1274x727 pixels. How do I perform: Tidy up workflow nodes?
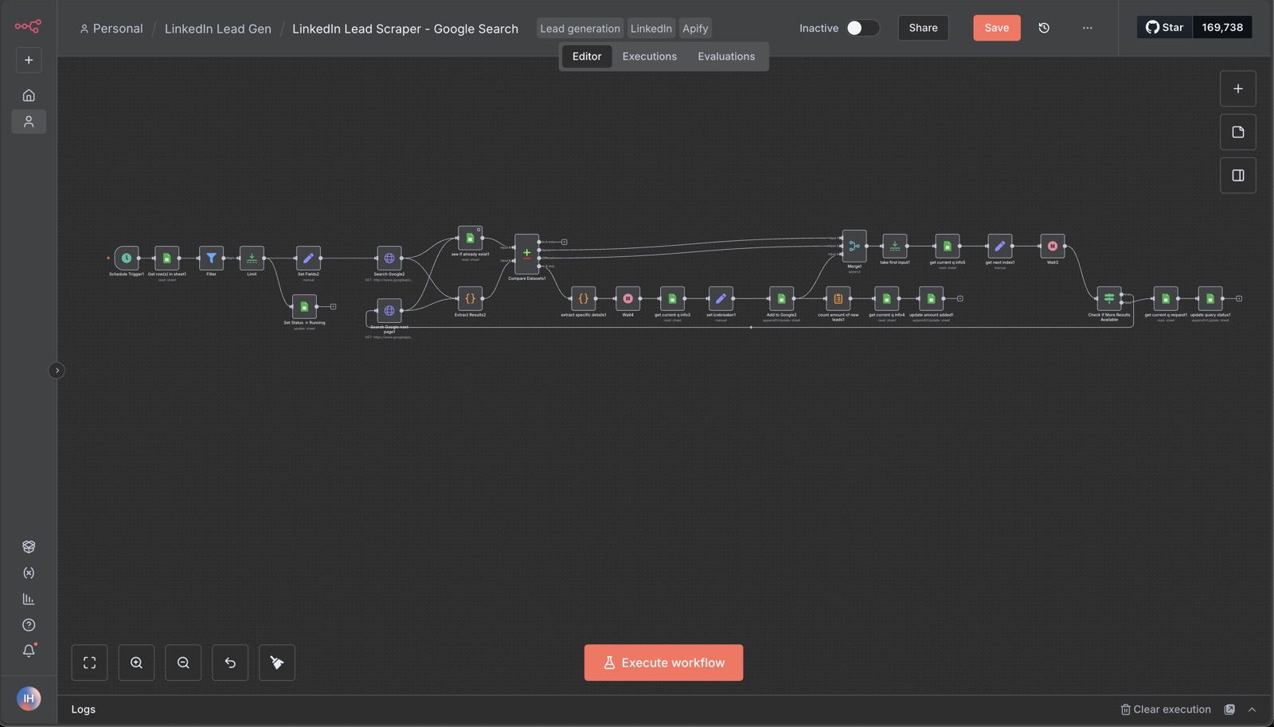tap(277, 663)
